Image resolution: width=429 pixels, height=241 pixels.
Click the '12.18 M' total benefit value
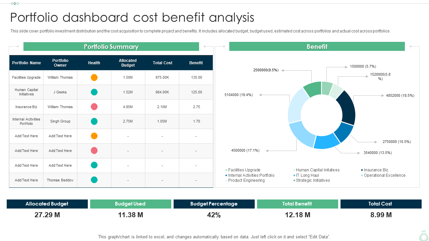(298, 215)
